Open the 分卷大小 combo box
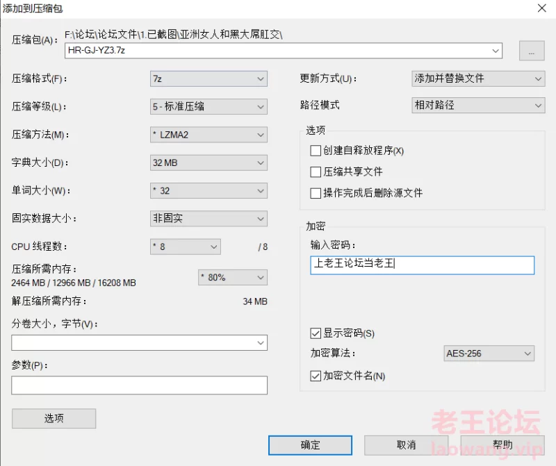This screenshot has height=466, width=556. (140, 342)
